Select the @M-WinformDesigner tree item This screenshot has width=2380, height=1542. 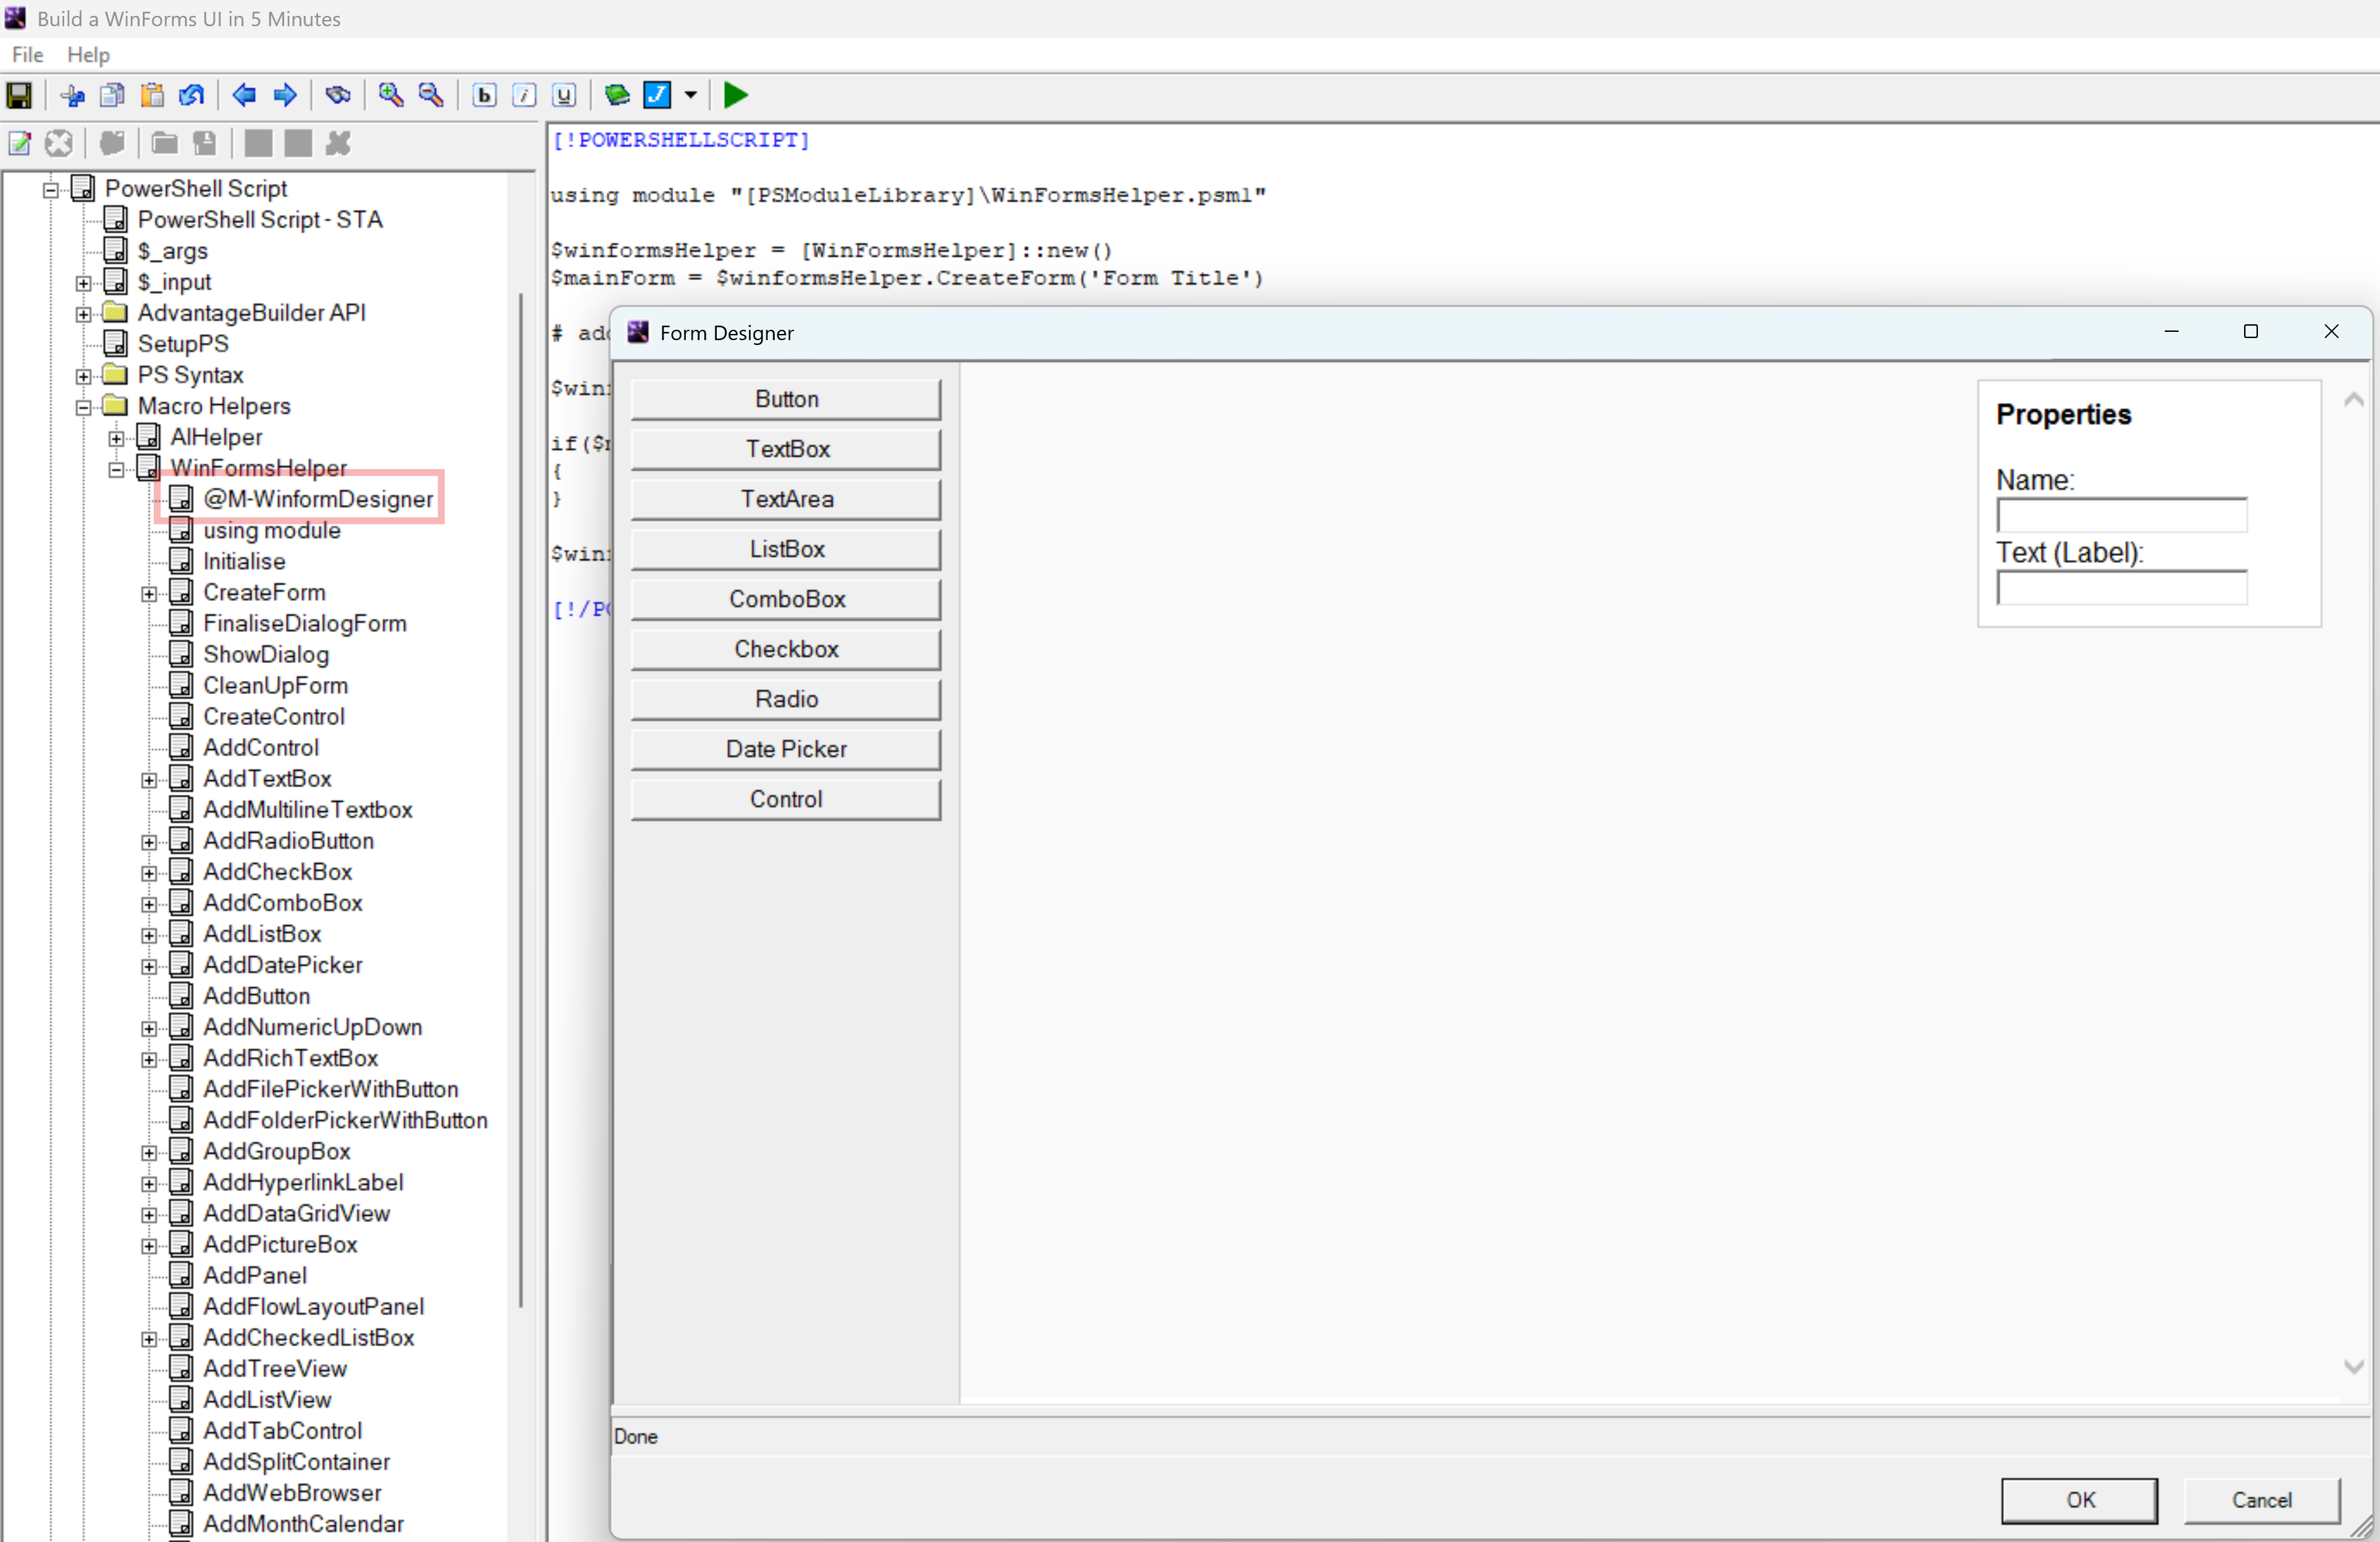point(318,499)
